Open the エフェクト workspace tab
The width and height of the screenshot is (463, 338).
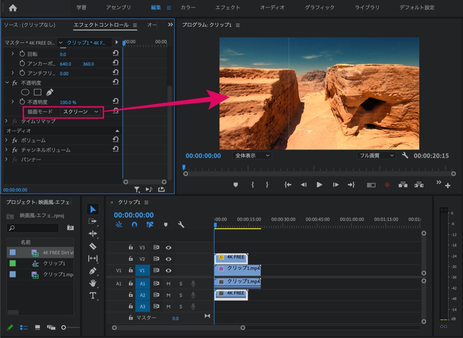pyautogui.click(x=228, y=7)
